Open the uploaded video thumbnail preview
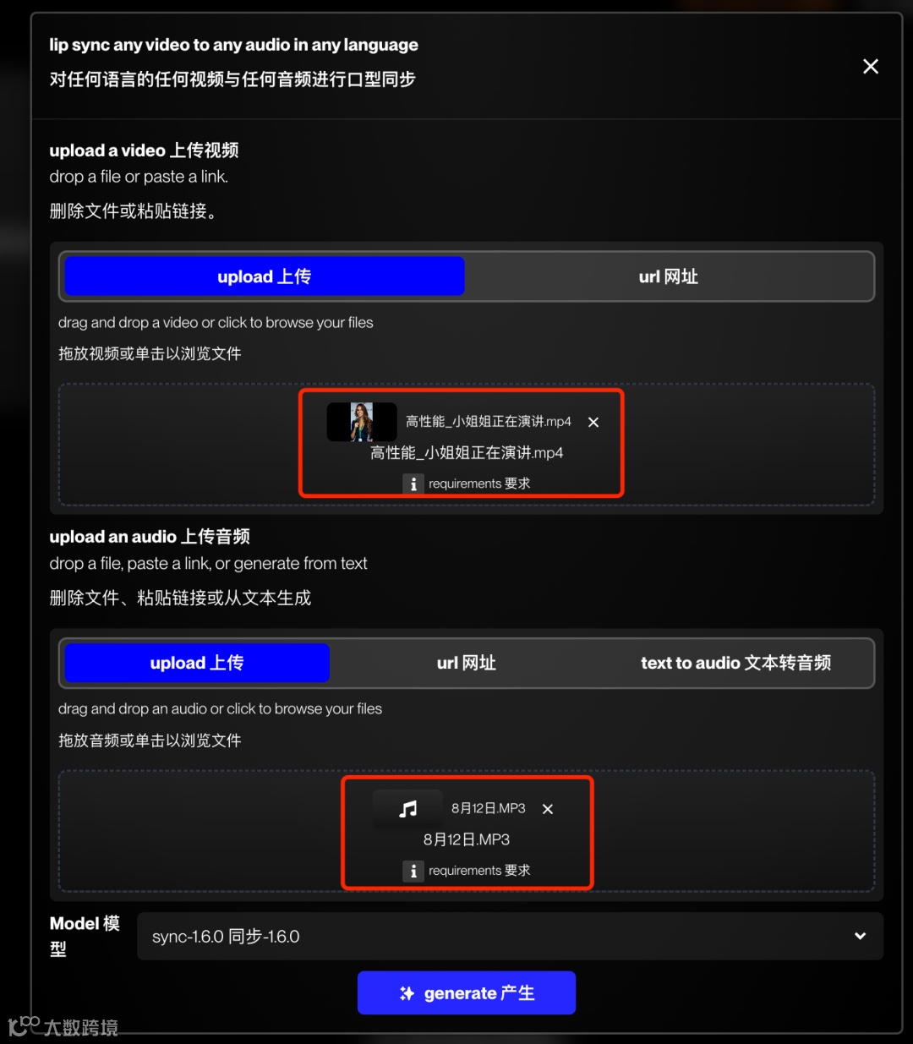Image resolution: width=913 pixels, height=1044 pixels. click(362, 422)
